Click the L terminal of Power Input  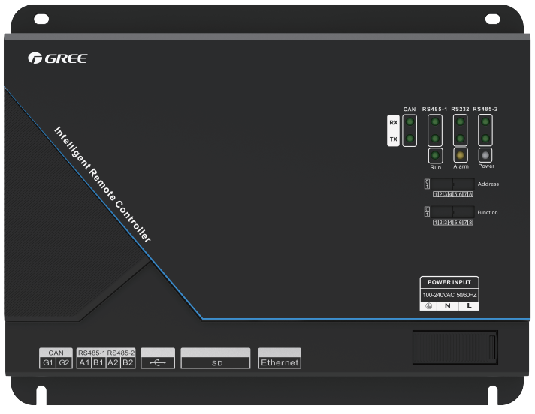[x=468, y=305]
